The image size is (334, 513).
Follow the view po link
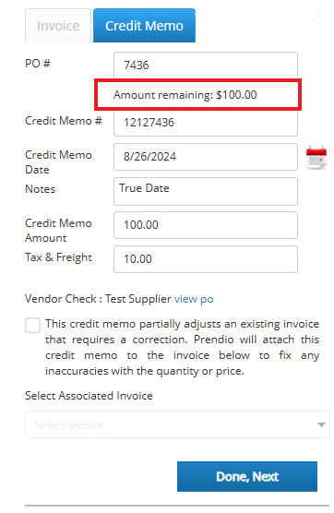(x=194, y=299)
